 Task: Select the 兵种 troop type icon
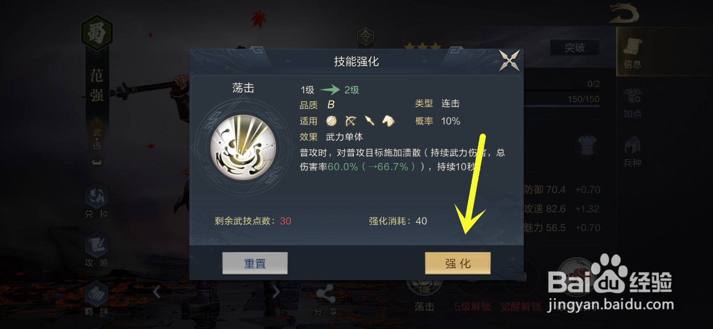pyautogui.click(x=632, y=152)
